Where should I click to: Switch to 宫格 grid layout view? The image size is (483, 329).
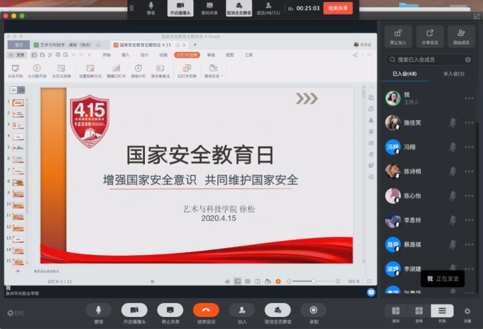click(419, 311)
